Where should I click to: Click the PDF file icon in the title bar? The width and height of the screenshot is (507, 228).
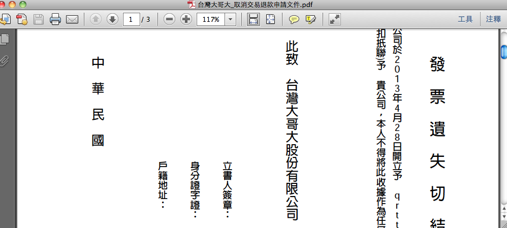click(x=192, y=5)
